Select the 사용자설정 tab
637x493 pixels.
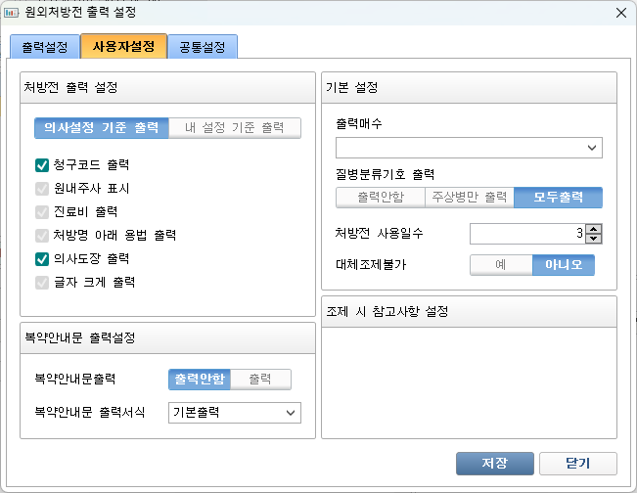click(123, 47)
